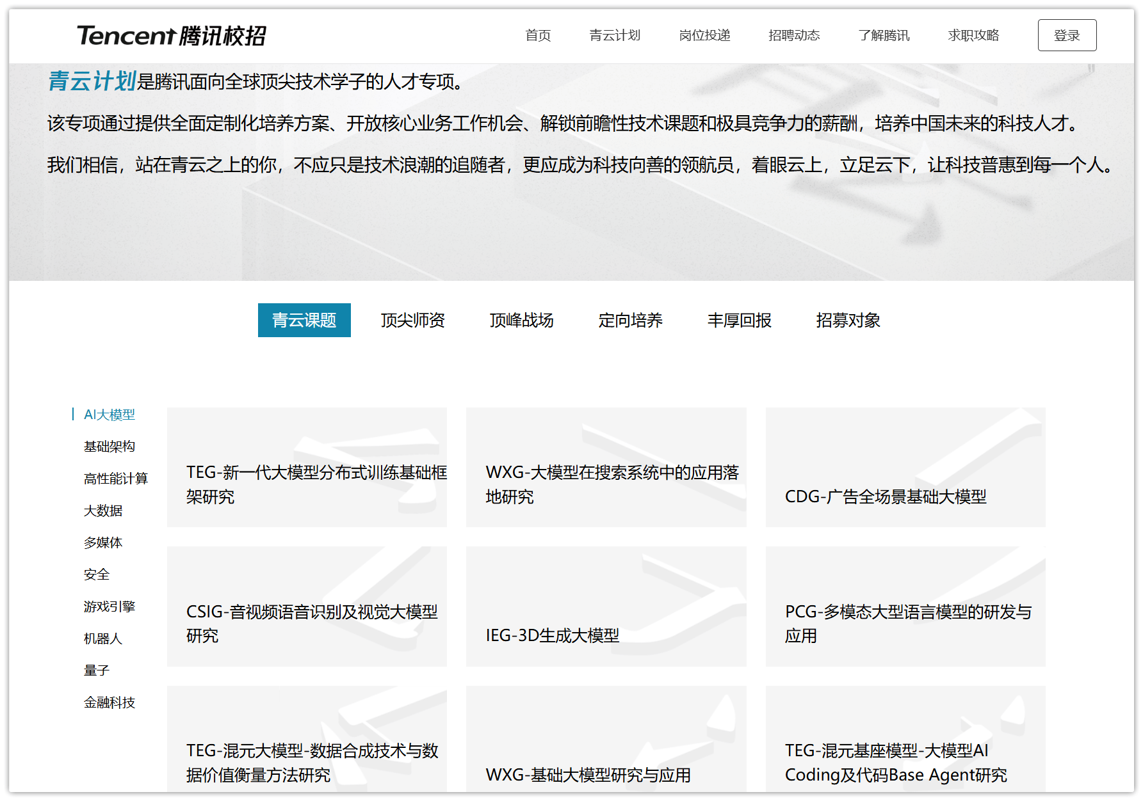Choose the 大数据 sidebar category

click(x=103, y=511)
